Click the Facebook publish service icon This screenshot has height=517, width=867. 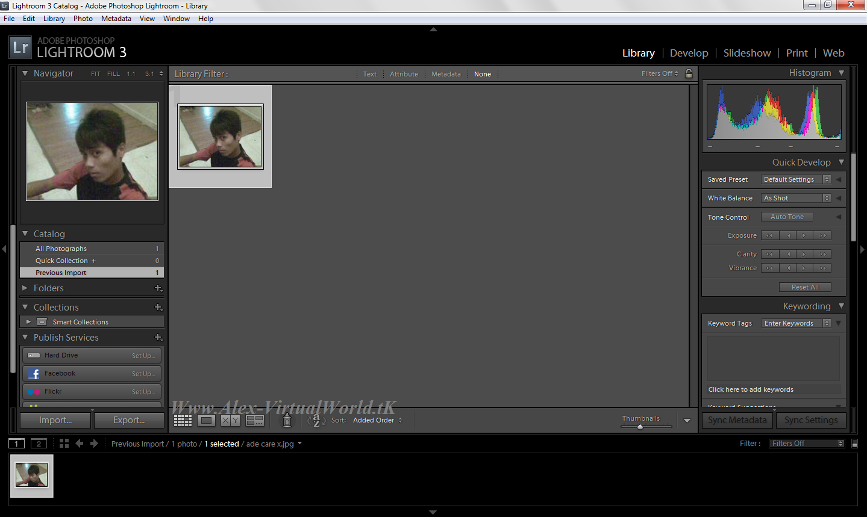pyautogui.click(x=34, y=374)
